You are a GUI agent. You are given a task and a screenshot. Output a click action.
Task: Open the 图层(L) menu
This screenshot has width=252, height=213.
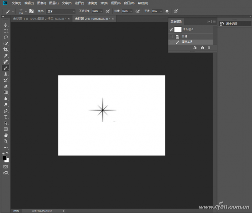click(54, 3)
